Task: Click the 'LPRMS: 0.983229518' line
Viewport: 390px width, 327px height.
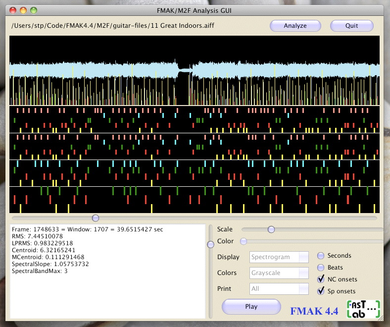Action: 42,243
